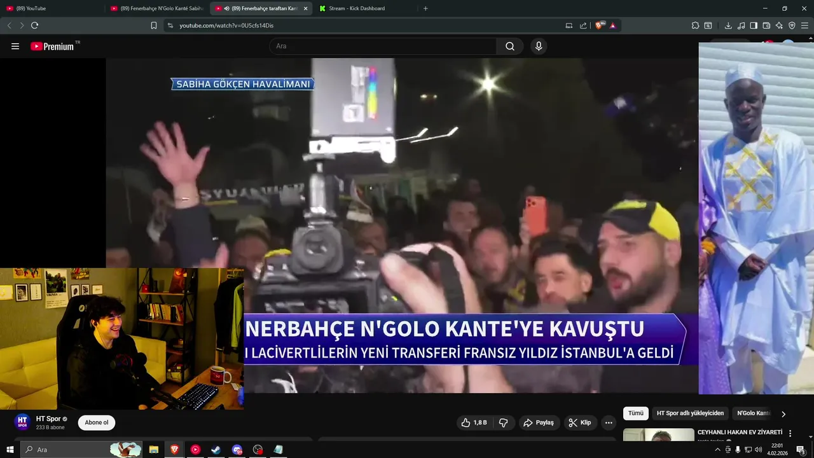Expand the chips row with the right chevron
The width and height of the screenshot is (814, 458).
tap(783, 414)
